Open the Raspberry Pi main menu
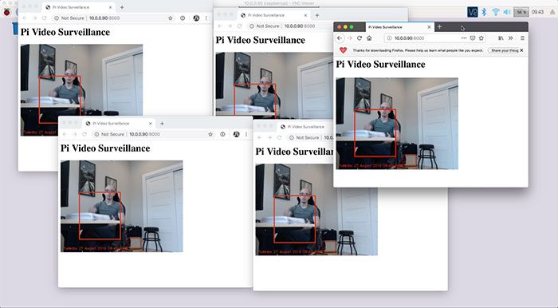Viewport: 558px width, 308px height. (x=6, y=12)
